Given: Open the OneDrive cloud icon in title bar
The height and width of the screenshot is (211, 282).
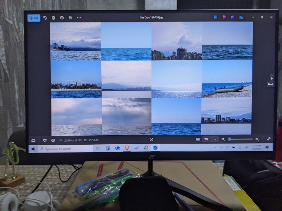Looking at the screenshot, I should click(x=241, y=17).
